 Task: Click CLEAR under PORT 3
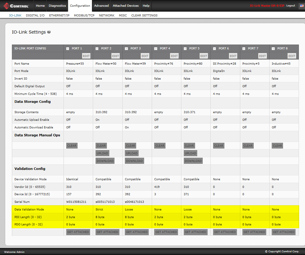point(131,146)
